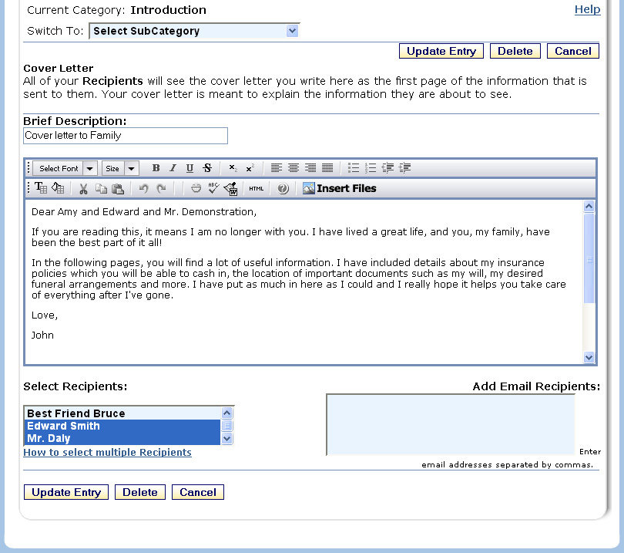Open the Help link
This screenshot has height=553, width=624.
(x=587, y=9)
